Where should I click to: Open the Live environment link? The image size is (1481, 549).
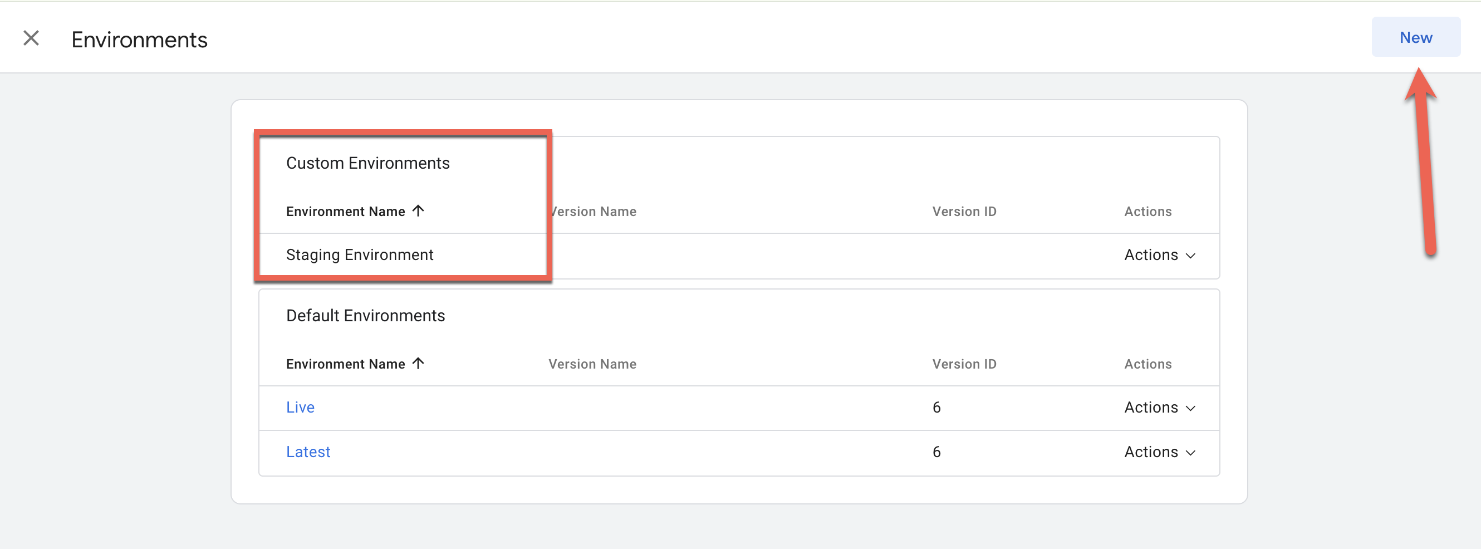point(300,407)
